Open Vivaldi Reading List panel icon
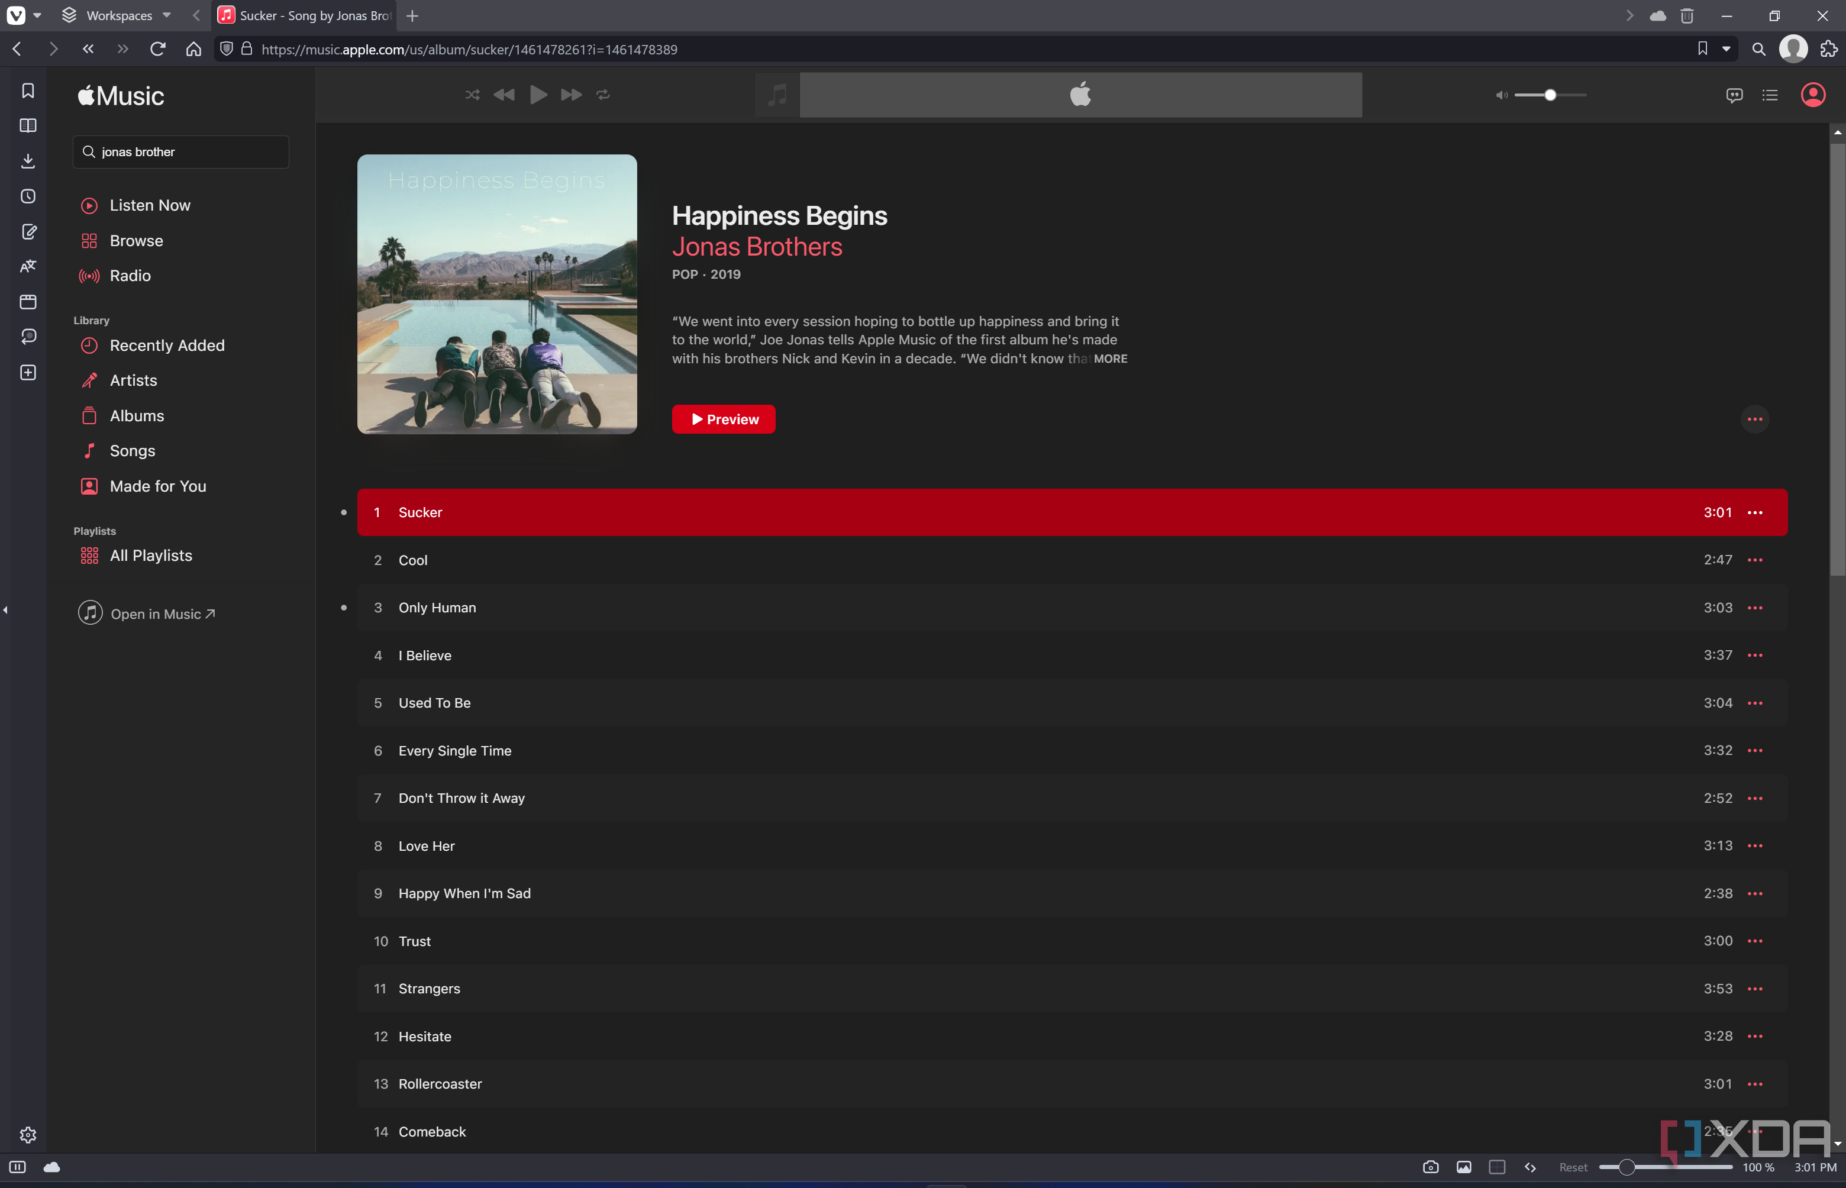The width and height of the screenshot is (1846, 1188). [x=28, y=125]
